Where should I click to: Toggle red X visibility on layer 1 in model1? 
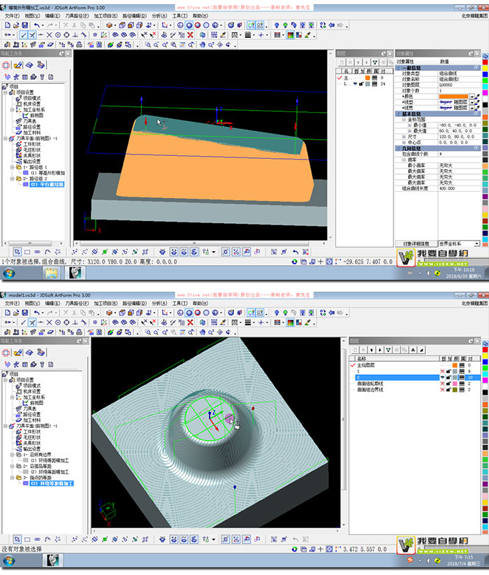pos(442,371)
